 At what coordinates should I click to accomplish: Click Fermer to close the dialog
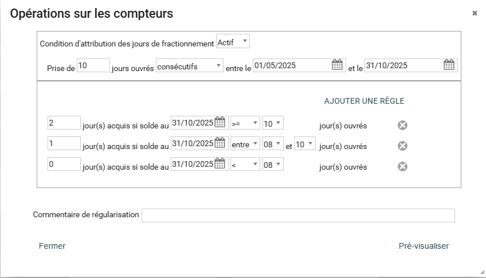[52, 246]
